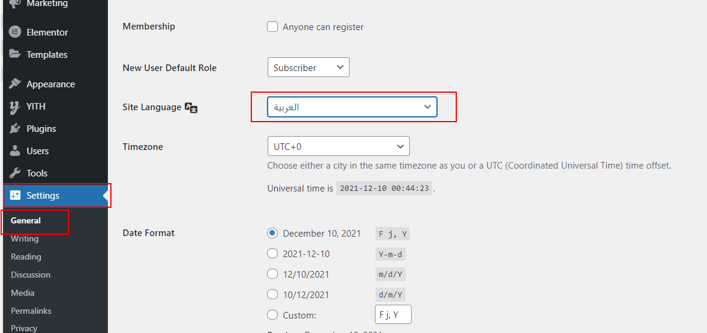The width and height of the screenshot is (707, 333).
Task: Click the Users person icon
Action: click(15, 151)
